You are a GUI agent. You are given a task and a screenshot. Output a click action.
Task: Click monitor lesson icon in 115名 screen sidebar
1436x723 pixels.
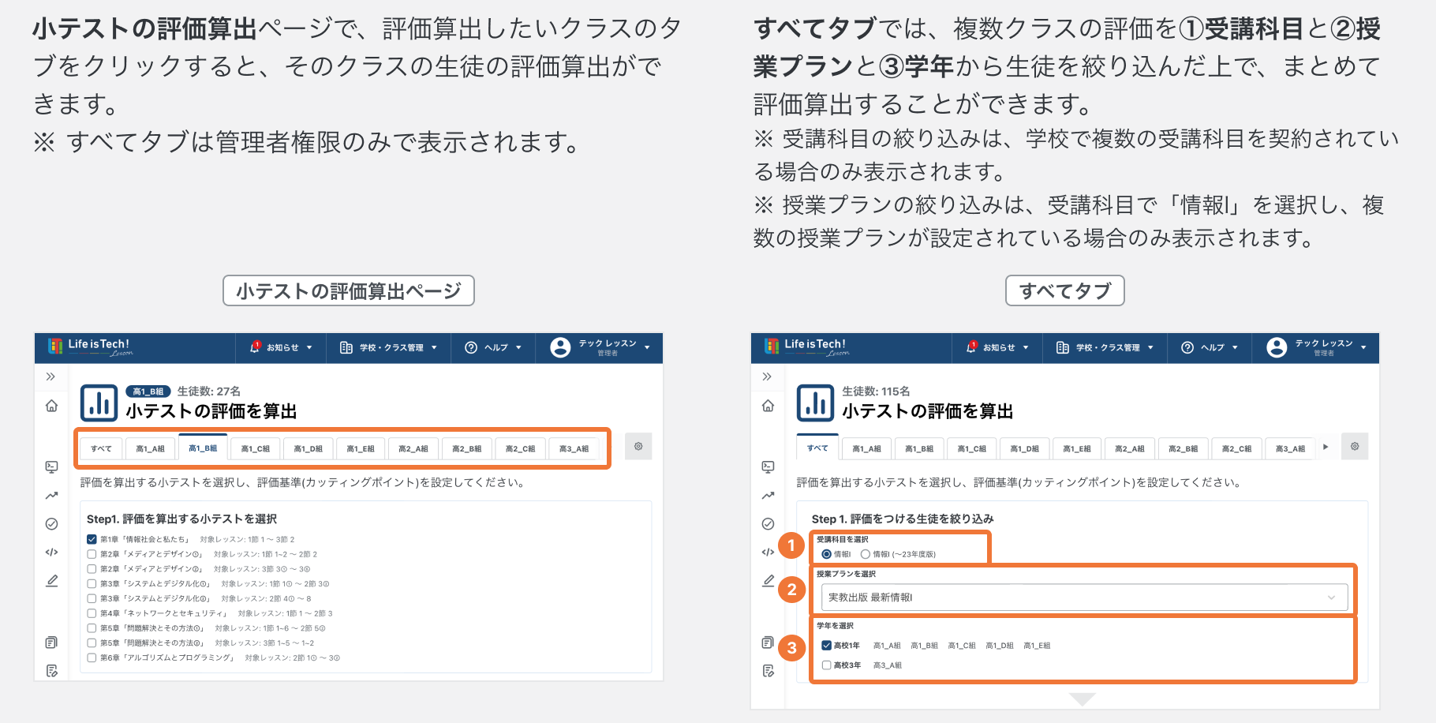pyautogui.click(x=768, y=466)
